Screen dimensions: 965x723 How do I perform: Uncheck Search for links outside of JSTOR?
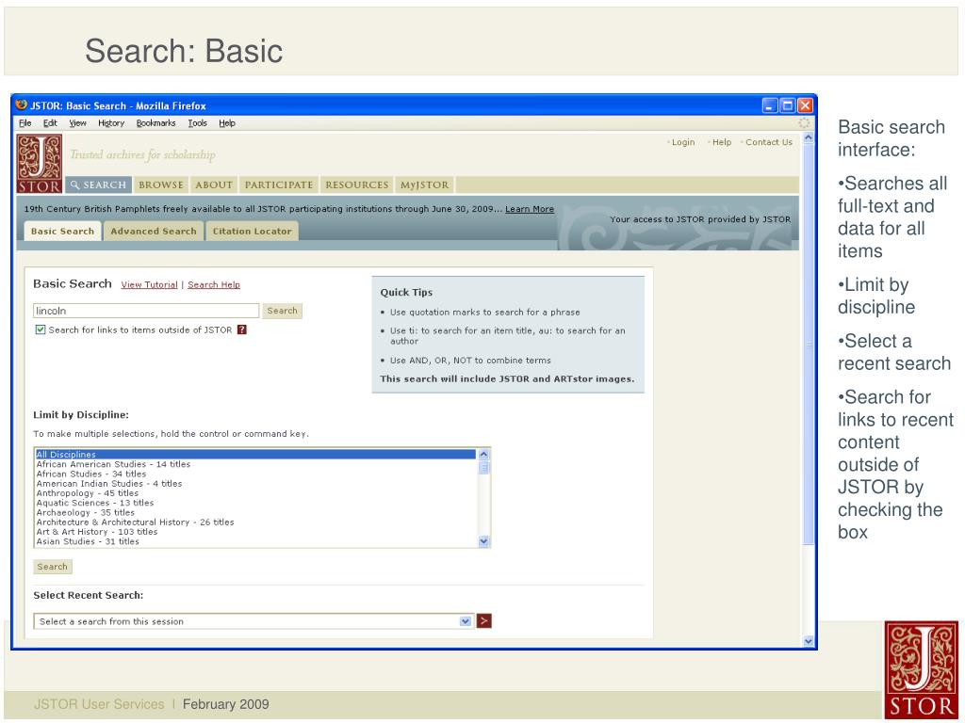click(x=41, y=330)
